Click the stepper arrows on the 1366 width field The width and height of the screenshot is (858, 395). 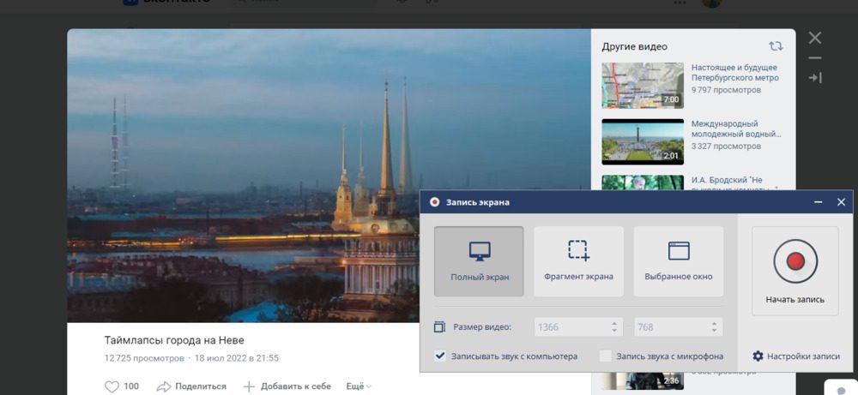coord(614,327)
